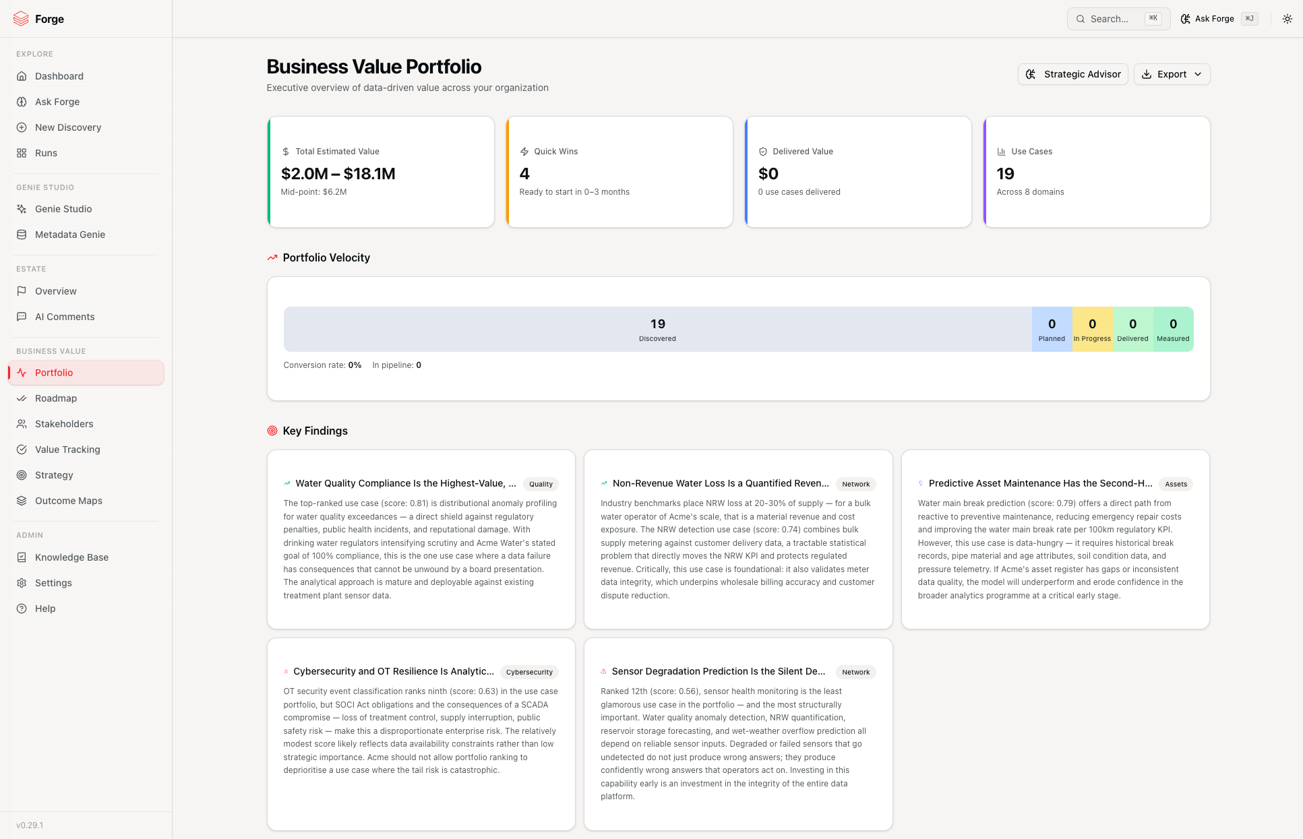Click the AI Comments speech icon
Viewport: 1303px width, 839px height.
click(x=22, y=317)
